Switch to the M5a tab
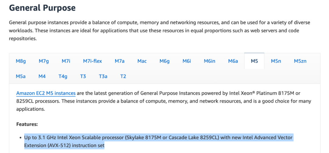329x153 pixels. [21, 76]
